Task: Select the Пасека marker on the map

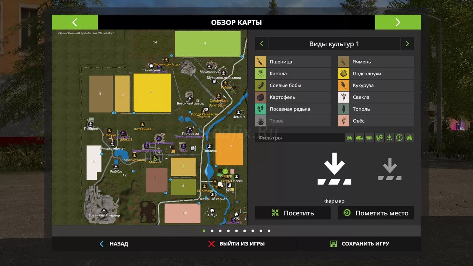Action: [x=236, y=176]
